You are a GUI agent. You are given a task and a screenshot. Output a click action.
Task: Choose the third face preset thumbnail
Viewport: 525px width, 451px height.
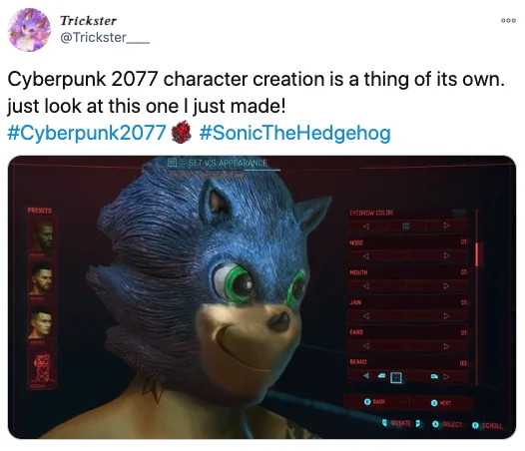click(x=43, y=323)
